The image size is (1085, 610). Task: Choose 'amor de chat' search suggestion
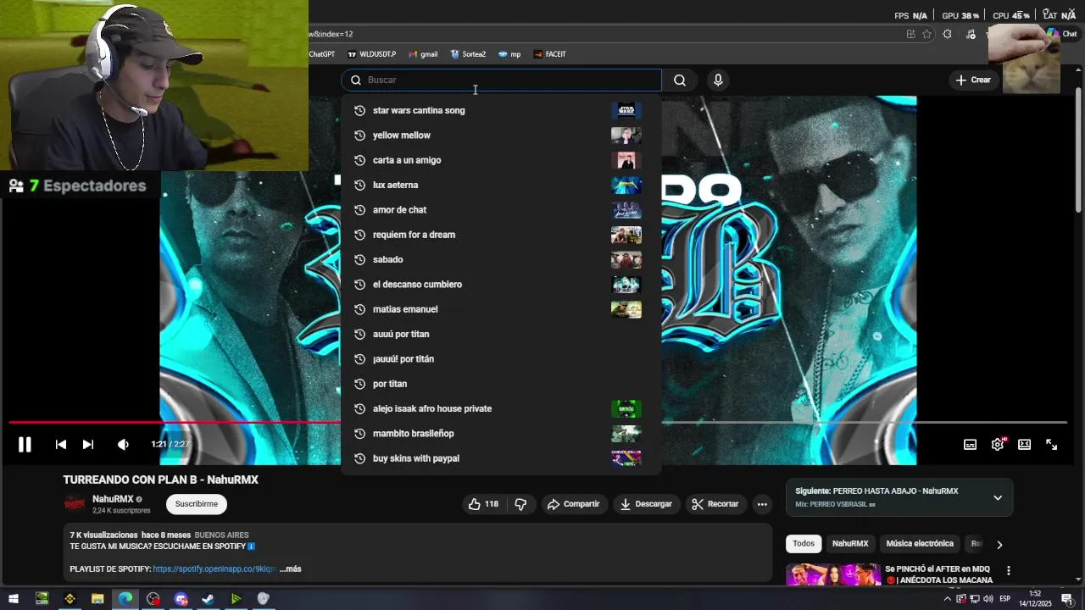coord(501,210)
